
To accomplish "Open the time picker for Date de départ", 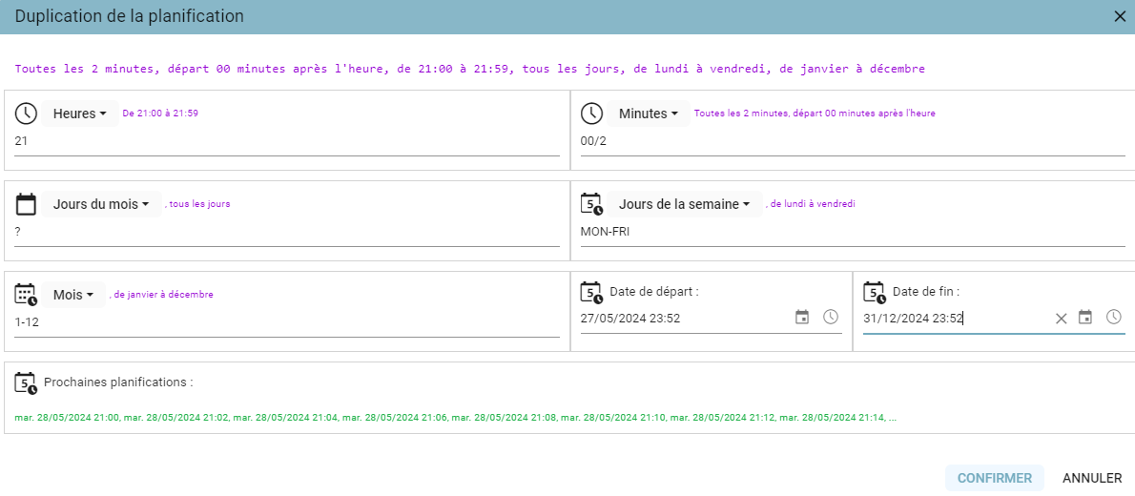I will (830, 317).
